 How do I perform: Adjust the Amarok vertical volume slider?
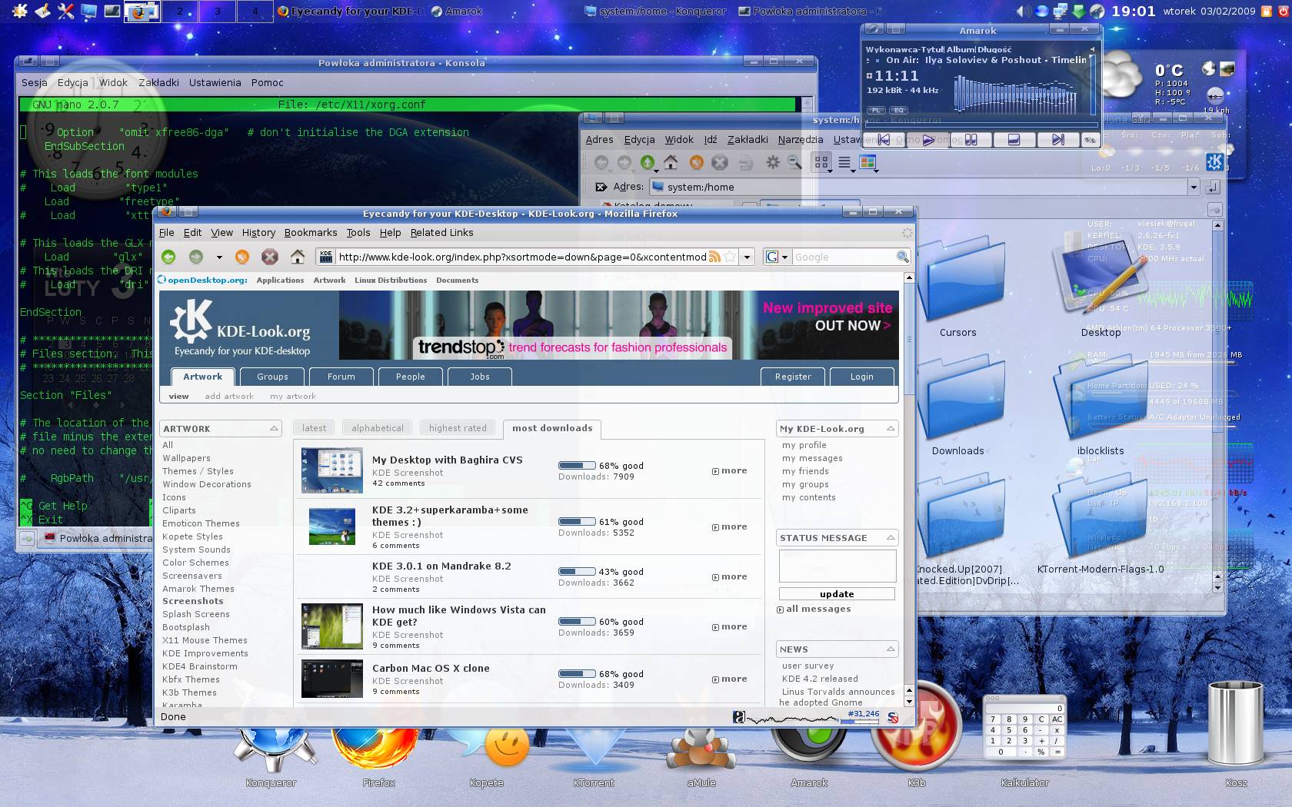[1092, 83]
